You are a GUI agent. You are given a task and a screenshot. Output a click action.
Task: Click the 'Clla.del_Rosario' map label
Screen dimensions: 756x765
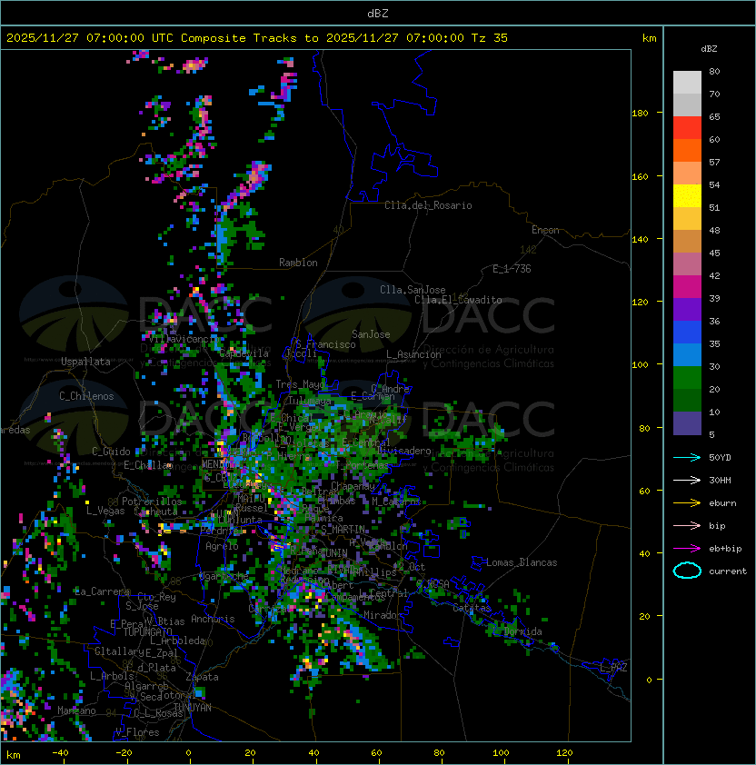point(428,205)
